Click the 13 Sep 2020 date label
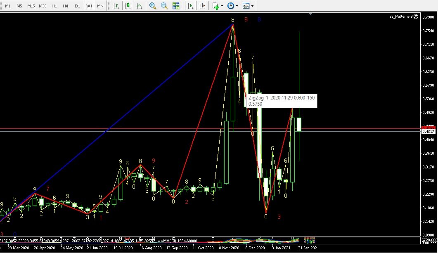 click(177, 248)
